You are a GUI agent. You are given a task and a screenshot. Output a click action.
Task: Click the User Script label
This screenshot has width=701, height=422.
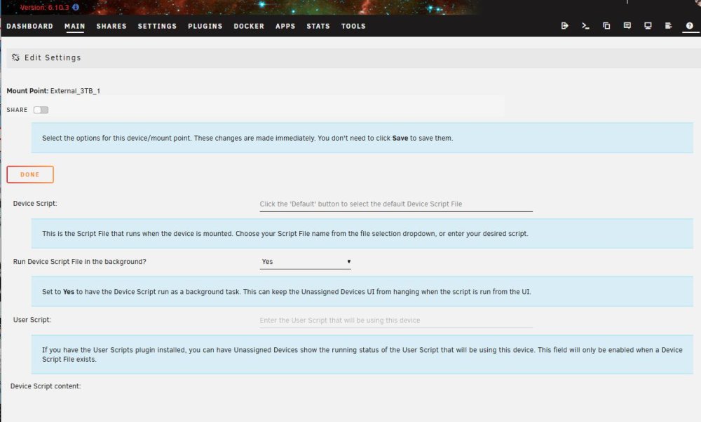click(32, 320)
